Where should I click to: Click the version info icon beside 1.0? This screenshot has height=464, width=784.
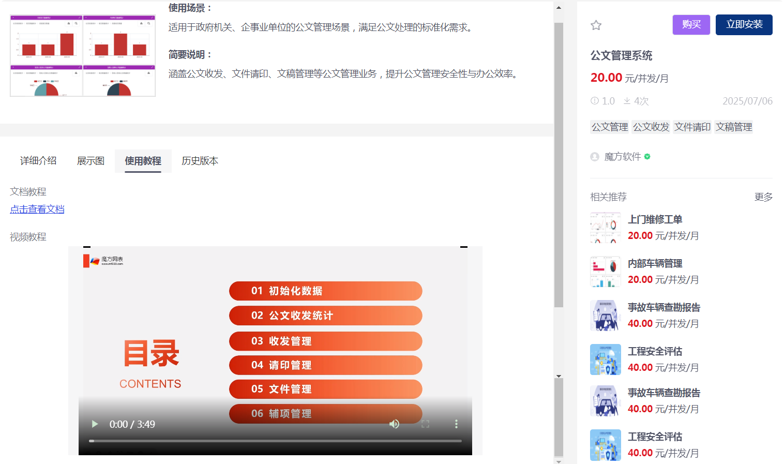pyautogui.click(x=595, y=101)
